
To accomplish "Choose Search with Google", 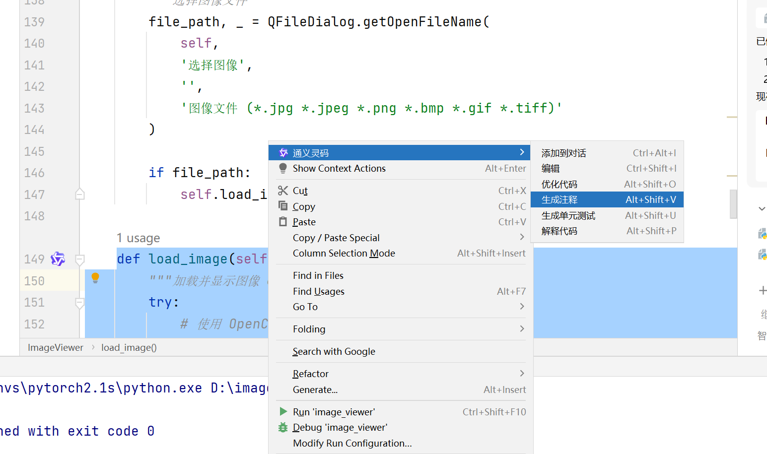I will 401,351.
